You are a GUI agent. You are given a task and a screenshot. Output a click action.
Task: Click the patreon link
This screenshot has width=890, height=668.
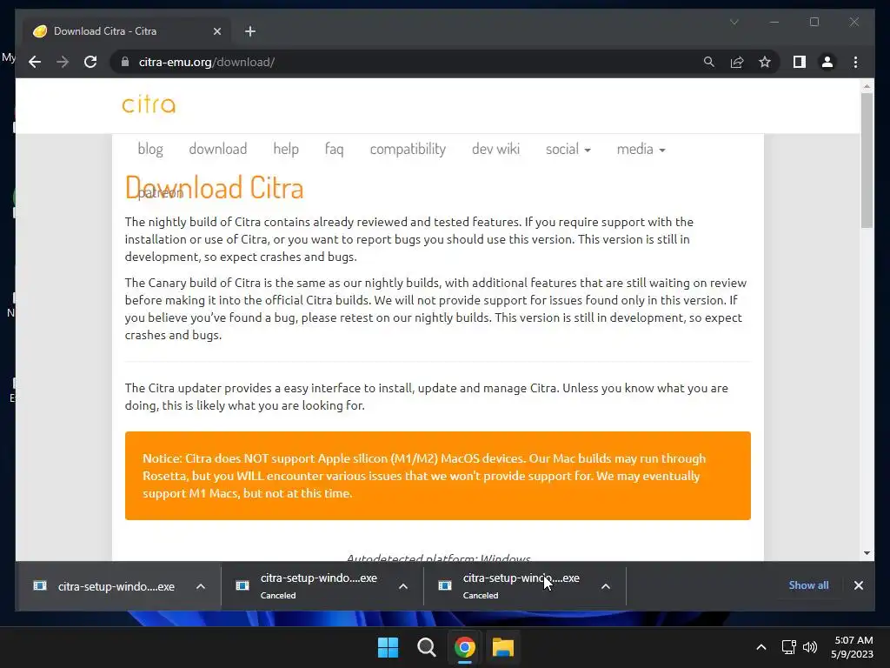[161, 193]
